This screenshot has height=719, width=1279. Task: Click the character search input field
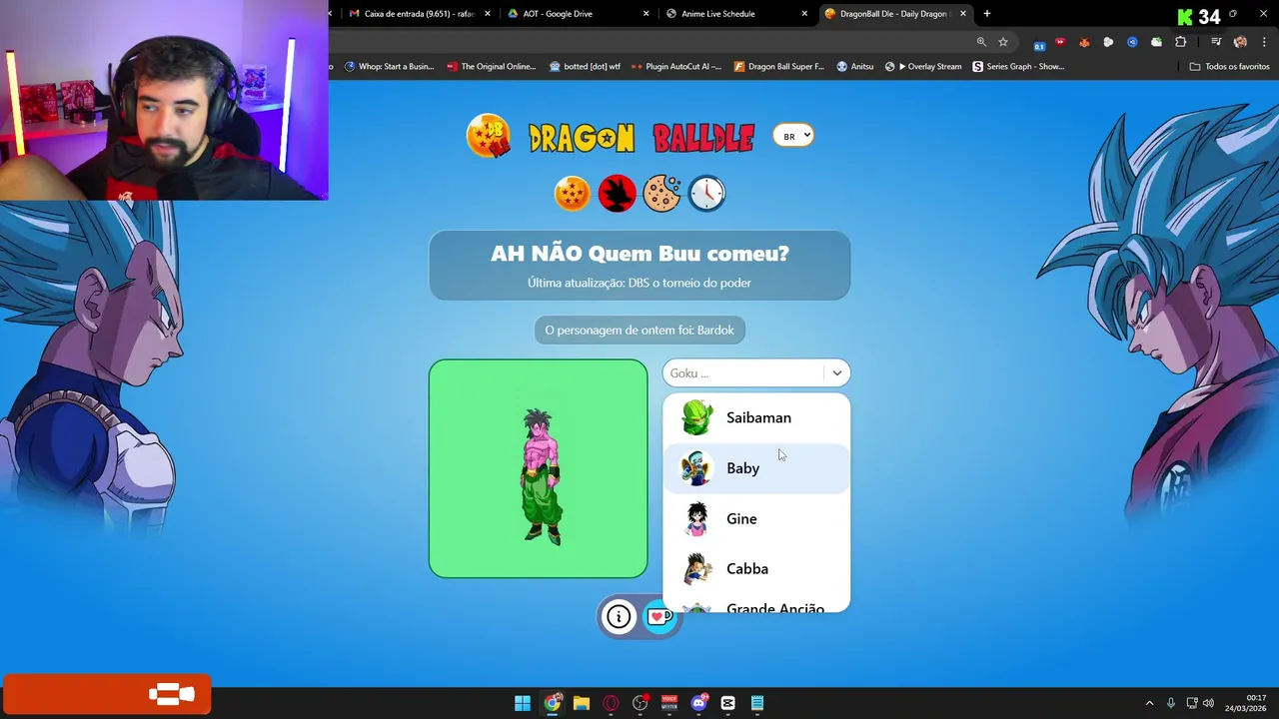(x=743, y=372)
